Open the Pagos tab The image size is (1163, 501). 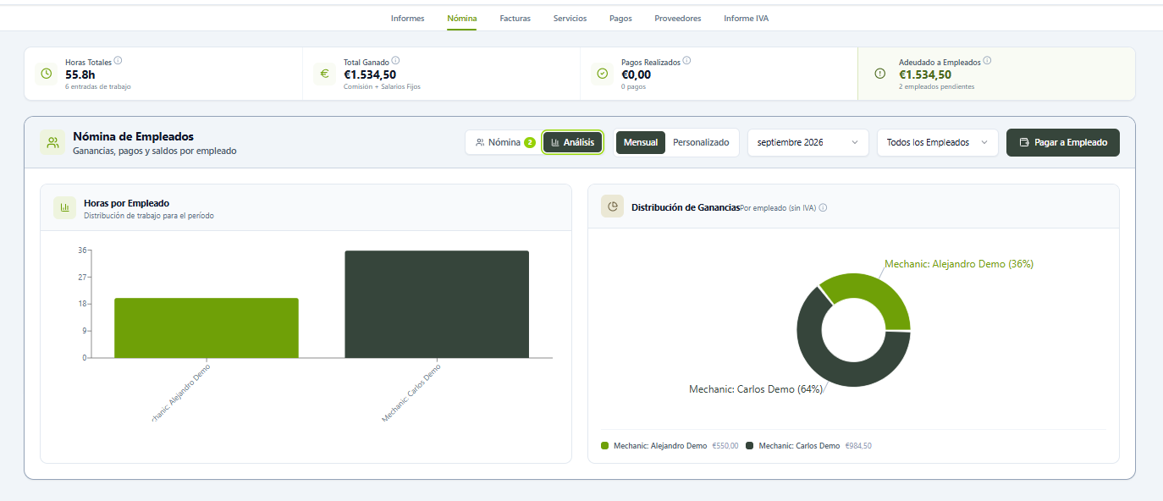(x=620, y=19)
